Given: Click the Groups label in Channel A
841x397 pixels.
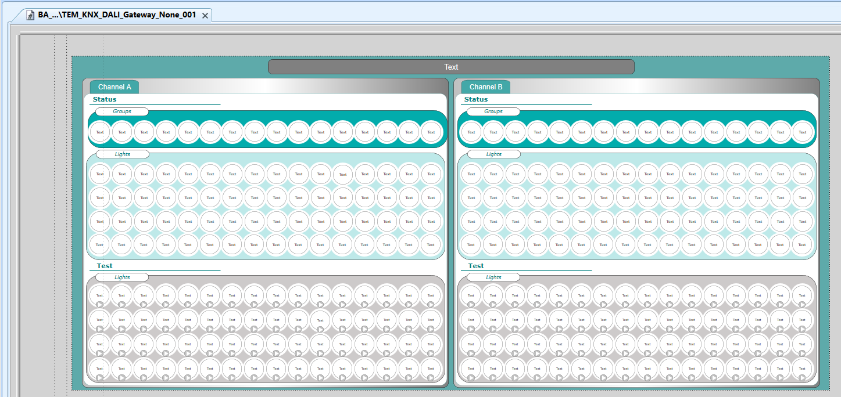Looking at the screenshot, I should pyautogui.click(x=122, y=111).
